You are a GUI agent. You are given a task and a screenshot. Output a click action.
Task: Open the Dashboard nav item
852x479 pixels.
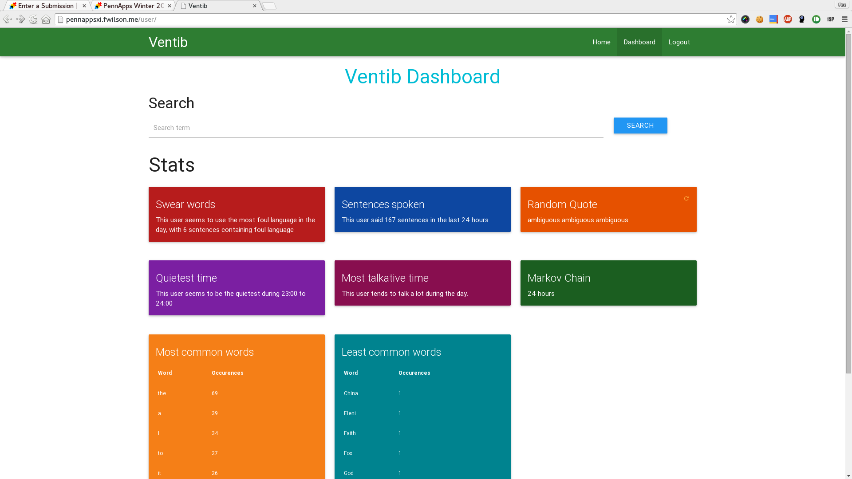tap(639, 42)
